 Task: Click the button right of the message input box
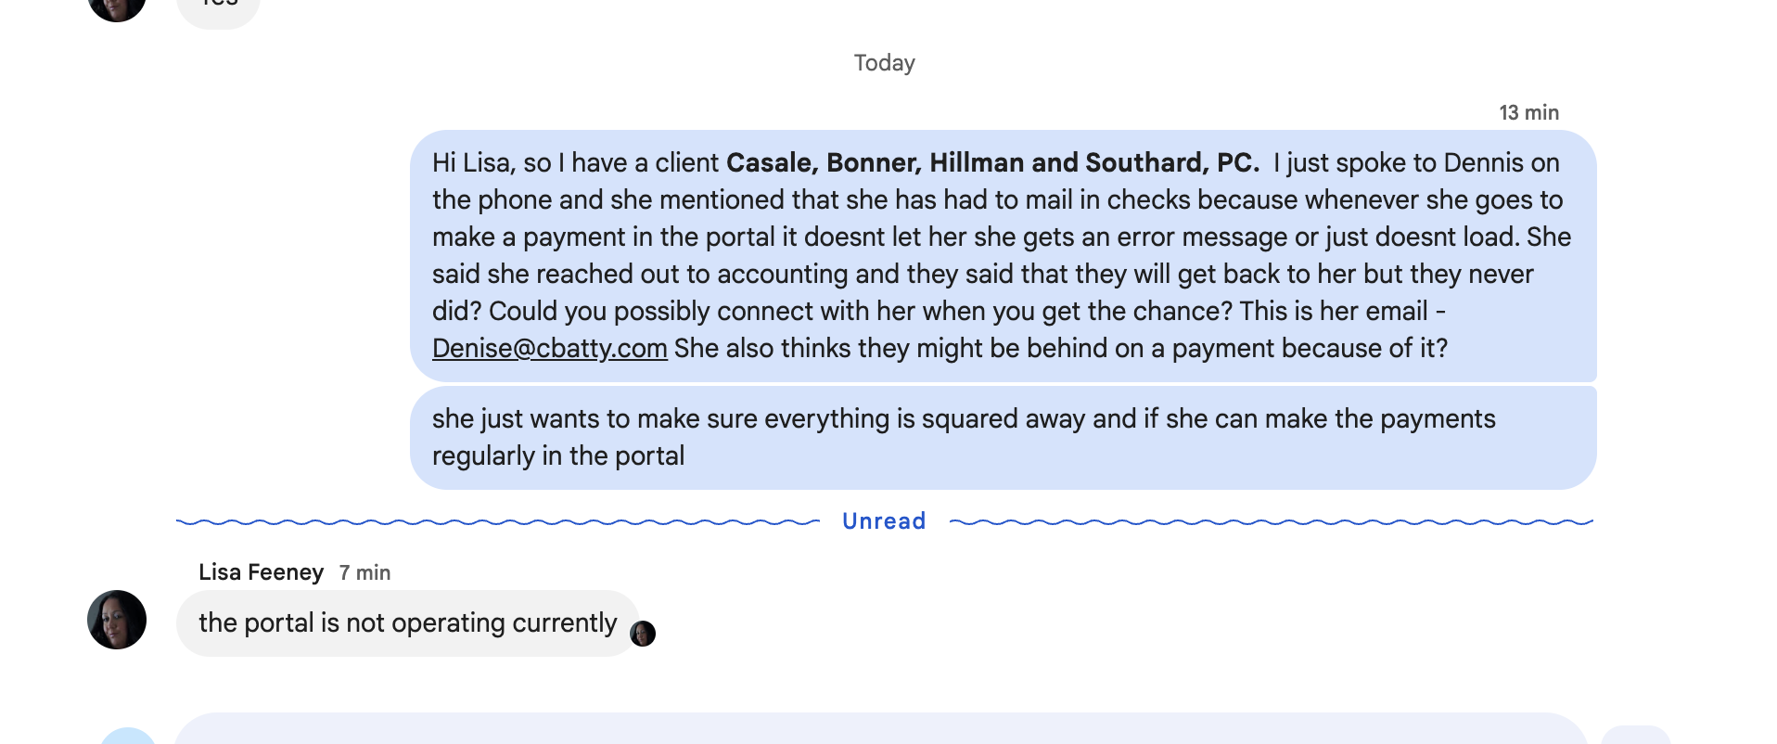click(x=1636, y=736)
